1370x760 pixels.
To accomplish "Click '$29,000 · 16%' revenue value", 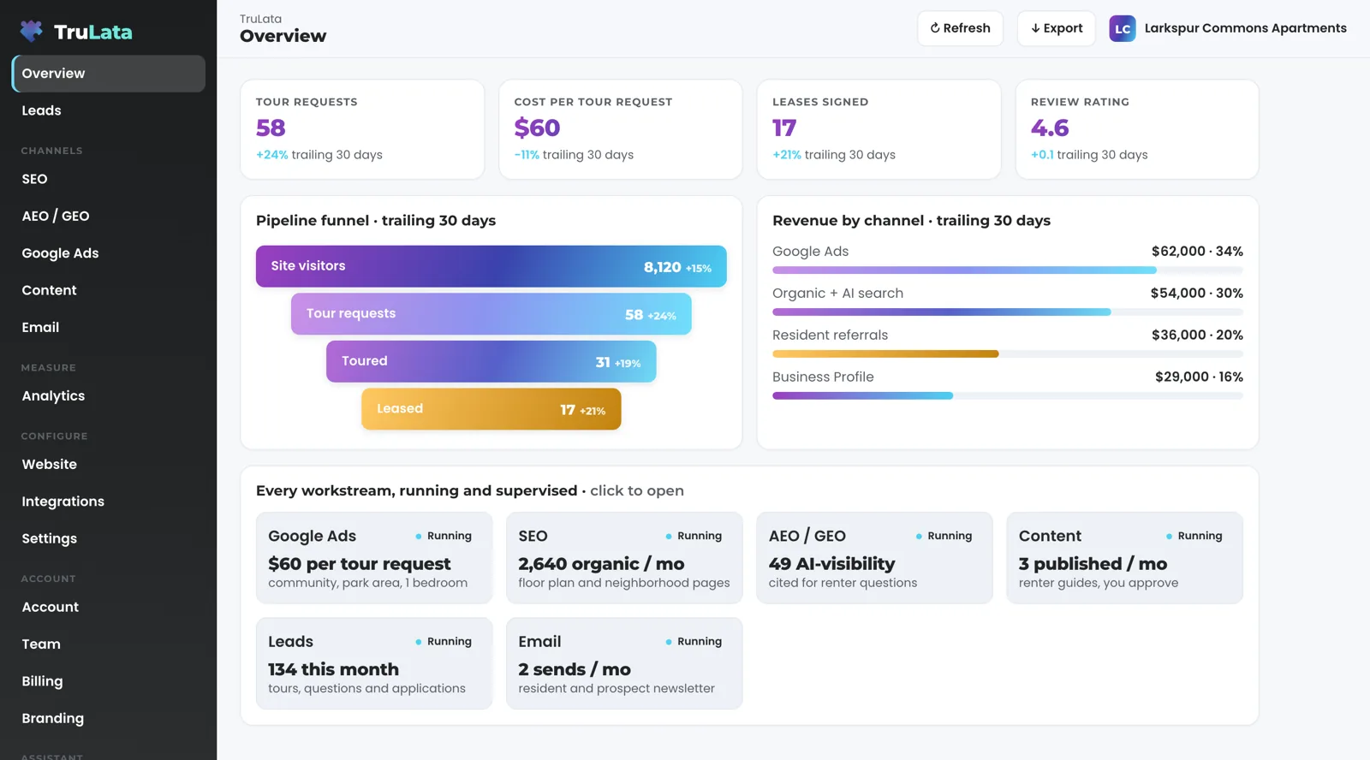I will [1199, 377].
